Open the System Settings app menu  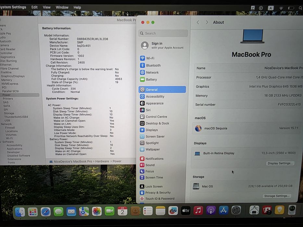[13, 7]
